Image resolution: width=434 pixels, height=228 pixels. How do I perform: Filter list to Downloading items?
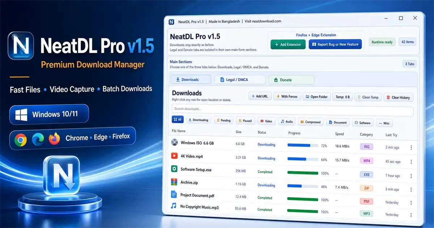pyautogui.click(x=198, y=120)
